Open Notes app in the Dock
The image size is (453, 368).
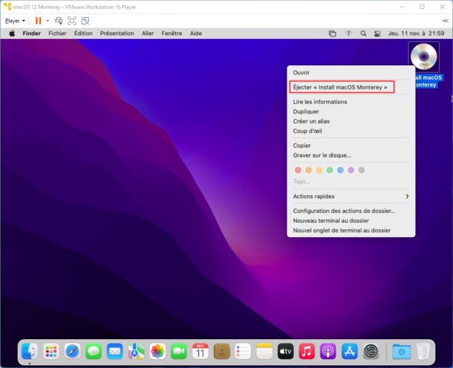(x=264, y=351)
